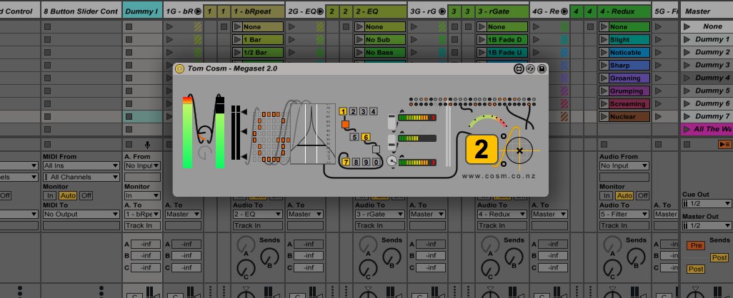
Task: Select the Dummy I track header
Action: [142, 11]
